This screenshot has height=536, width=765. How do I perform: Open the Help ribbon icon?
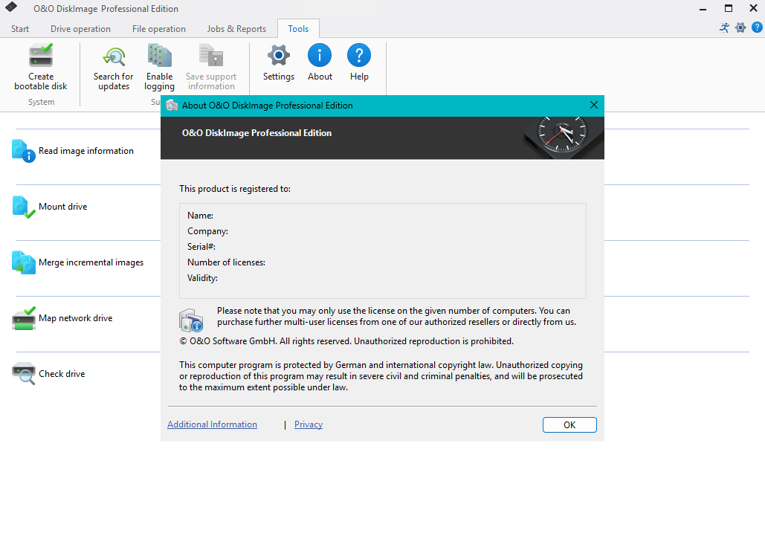tap(359, 56)
